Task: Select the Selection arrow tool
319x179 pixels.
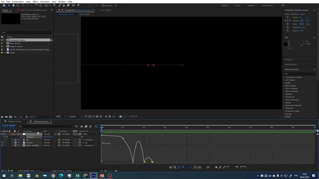Action: click(9, 5)
